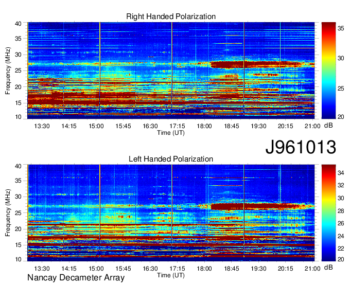Click the 15:45 tick under Right Handed plot
The width and height of the screenshot is (350, 284).
tap(123, 126)
